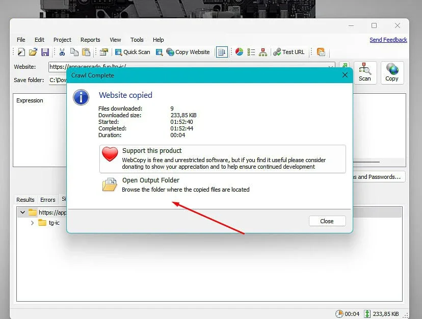Open the Tools menu
This screenshot has width=422, height=319.
pos(137,40)
